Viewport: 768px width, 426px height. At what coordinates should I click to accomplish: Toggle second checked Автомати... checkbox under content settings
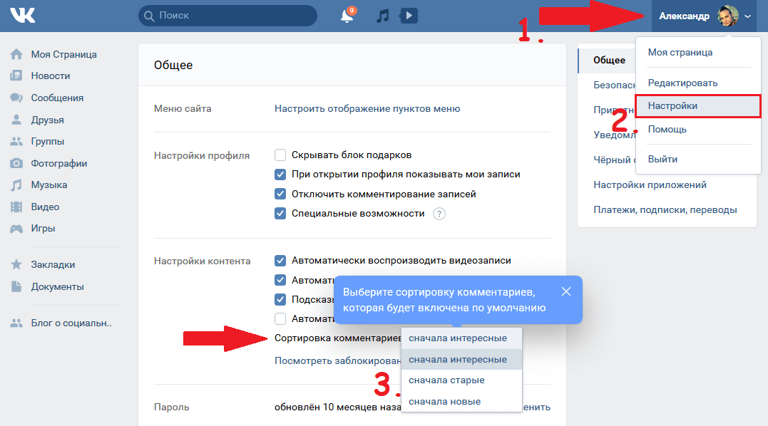coord(280,280)
